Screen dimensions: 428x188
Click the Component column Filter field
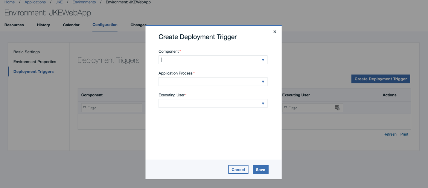pos(114,108)
